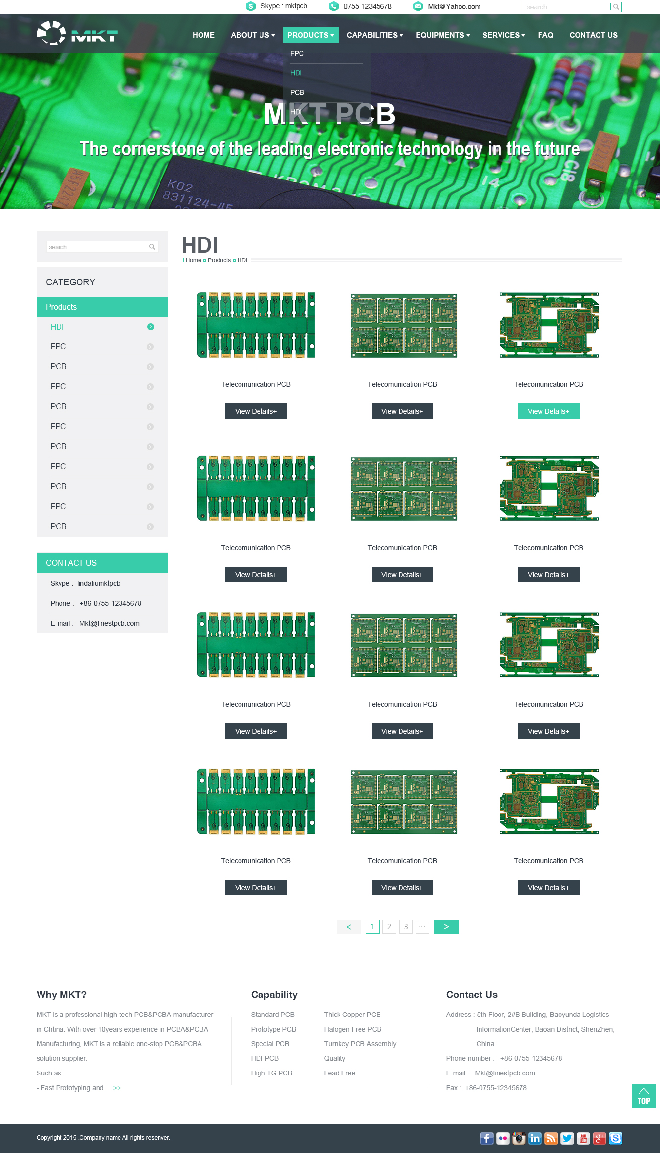Open the RSS feed icon
The height and width of the screenshot is (1154, 660).
pos(551,1138)
